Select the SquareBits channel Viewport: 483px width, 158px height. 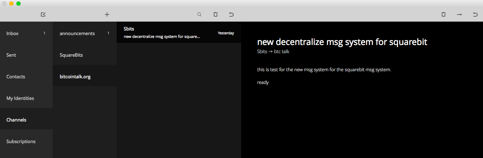[85, 55]
